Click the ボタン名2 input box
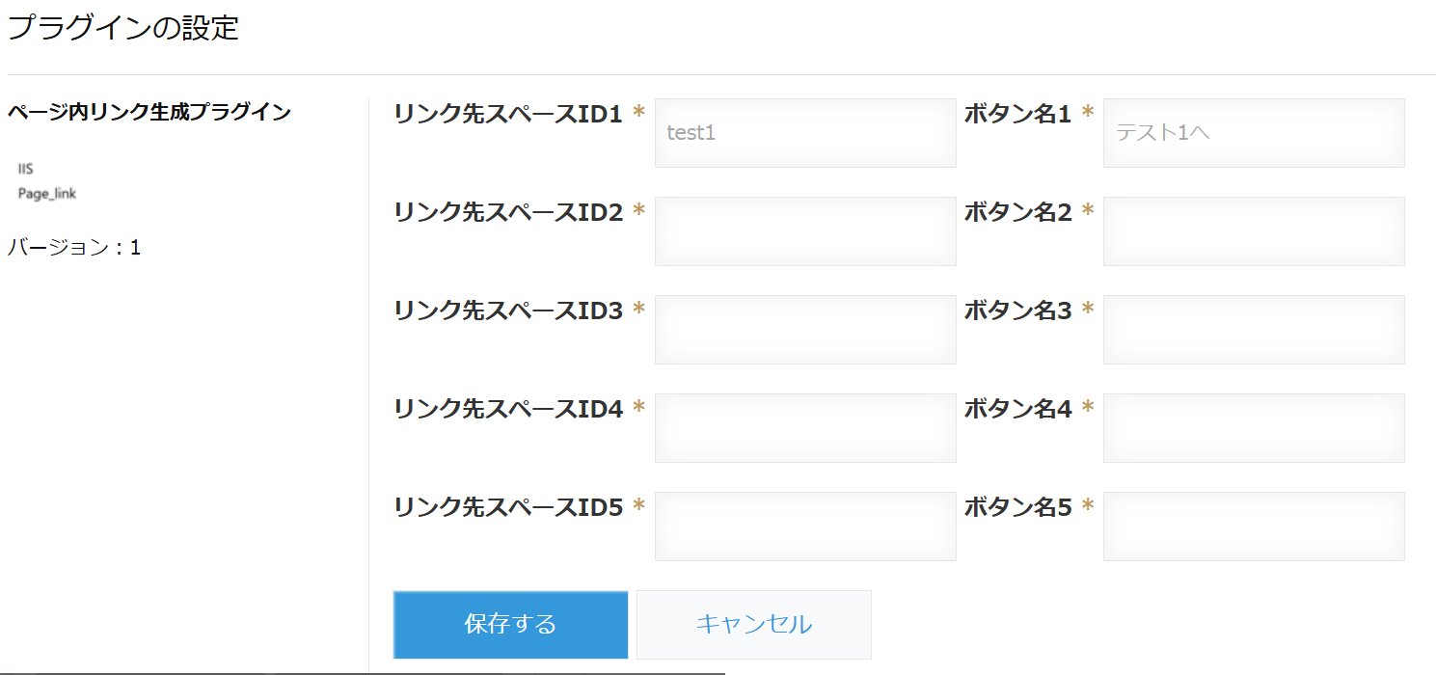The height and width of the screenshot is (675, 1436). [x=1254, y=231]
